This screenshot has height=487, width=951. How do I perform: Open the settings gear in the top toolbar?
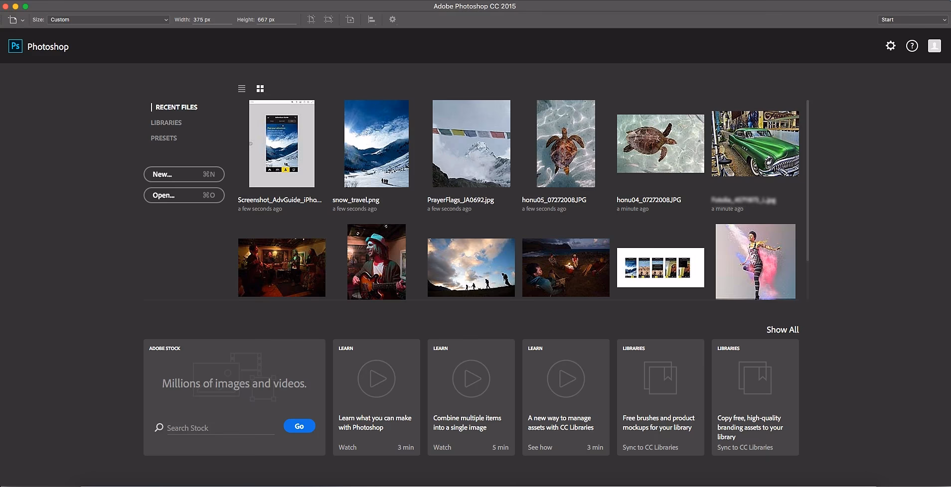pyautogui.click(x=392, y=19)
